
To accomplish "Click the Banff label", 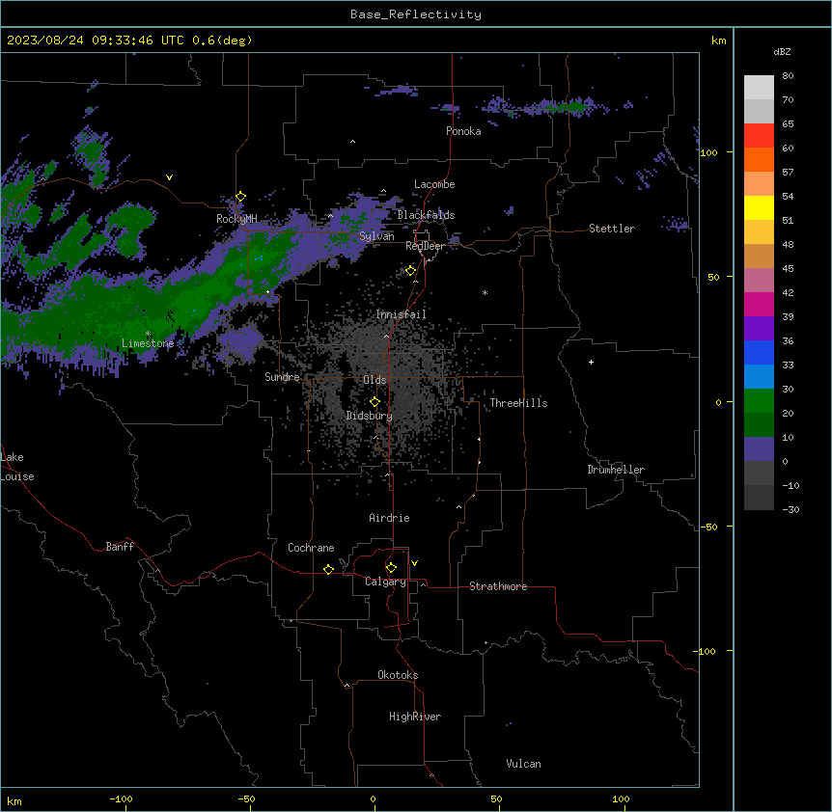I will point(120,547).
